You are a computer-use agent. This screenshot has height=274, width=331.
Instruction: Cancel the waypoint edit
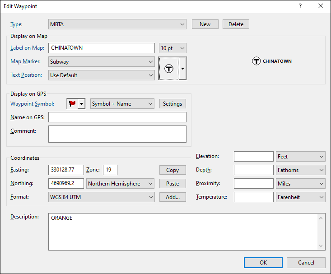(306, 262)
